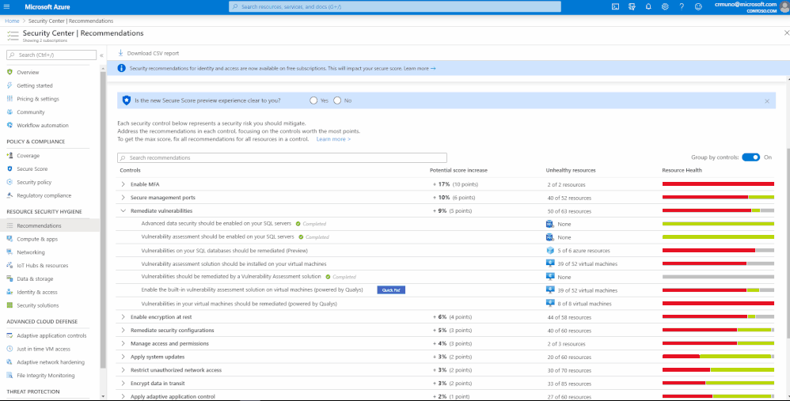Click the Community icon
Screen dimensions: 790x401
9,112
